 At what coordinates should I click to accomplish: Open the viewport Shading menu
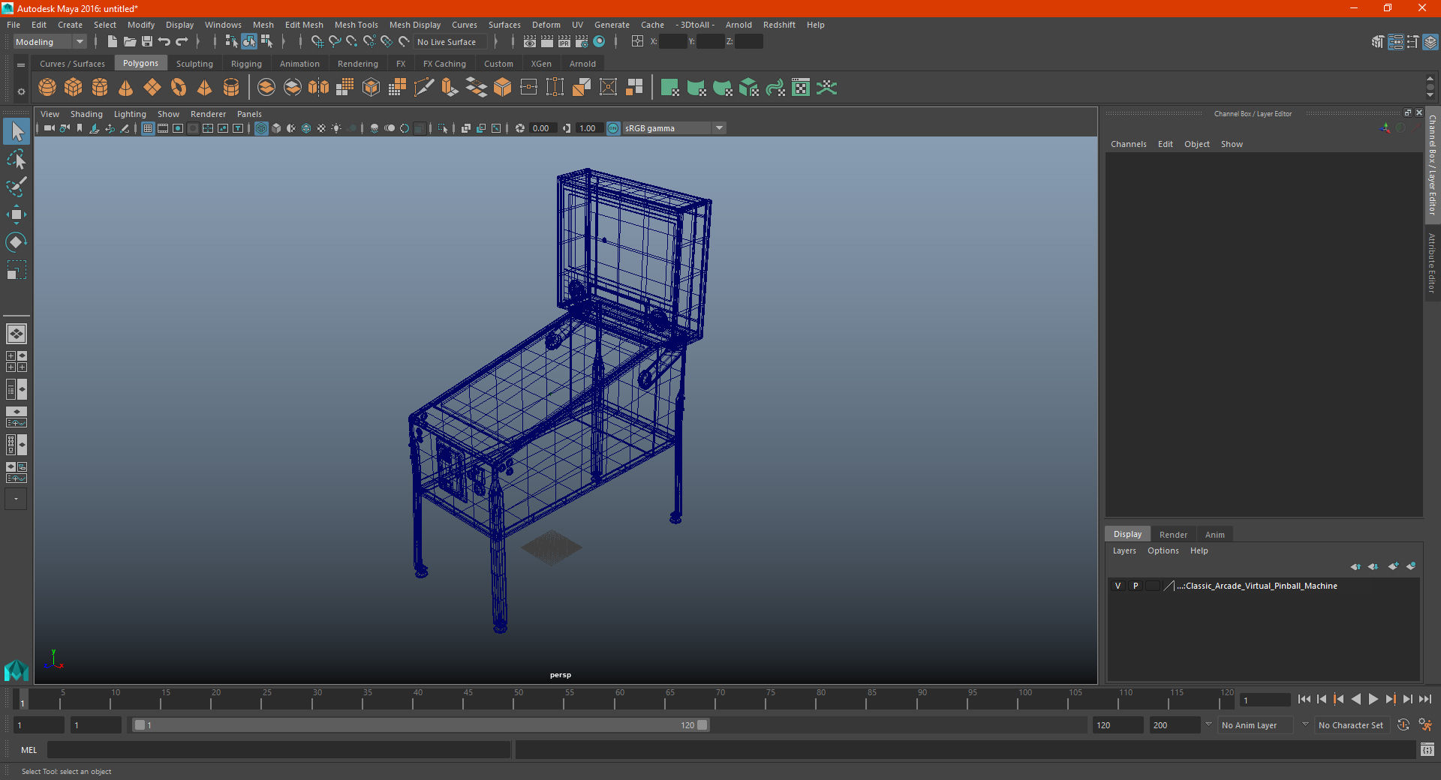[x=86, y=114]
